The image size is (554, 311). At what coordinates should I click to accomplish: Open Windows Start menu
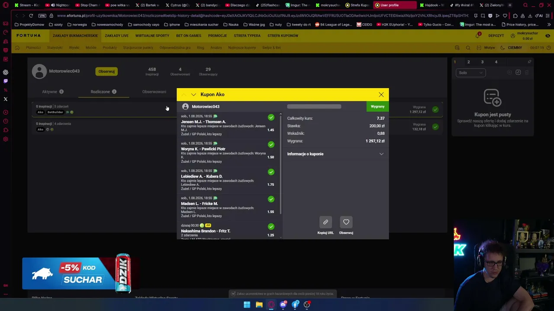coord(247,305)
